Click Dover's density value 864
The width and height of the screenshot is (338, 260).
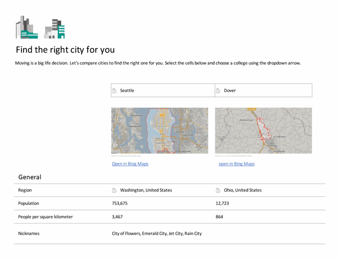click(219, 216)
